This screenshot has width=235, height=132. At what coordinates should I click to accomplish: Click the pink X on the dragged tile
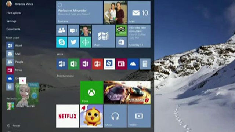pos(23,81)
